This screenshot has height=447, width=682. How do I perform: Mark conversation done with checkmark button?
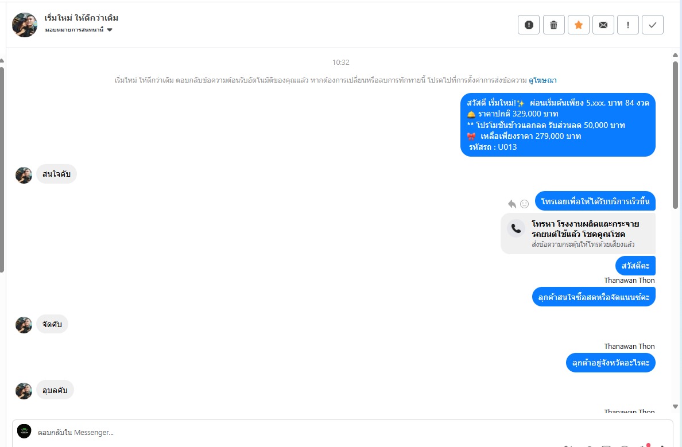click(652, 25)
